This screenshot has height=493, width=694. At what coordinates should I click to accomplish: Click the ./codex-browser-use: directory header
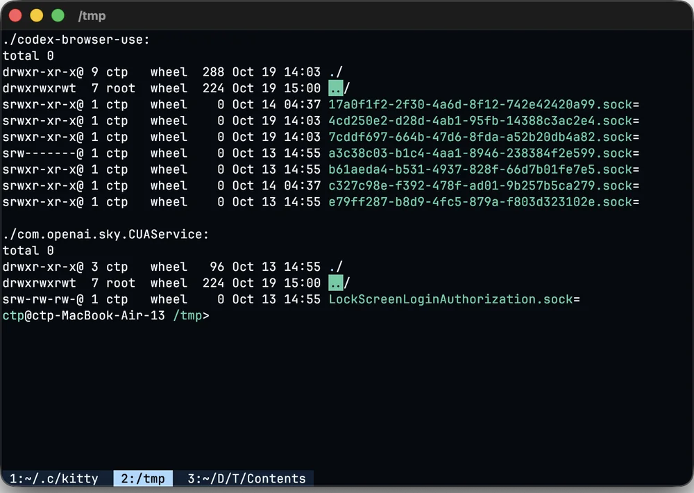tap(76, 40)
